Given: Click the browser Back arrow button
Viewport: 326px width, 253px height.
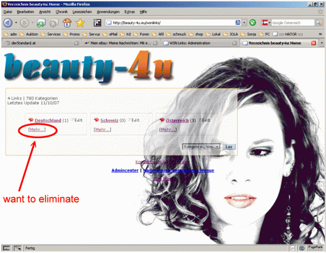Looking at the screenshot, I should tap(8, 23).
